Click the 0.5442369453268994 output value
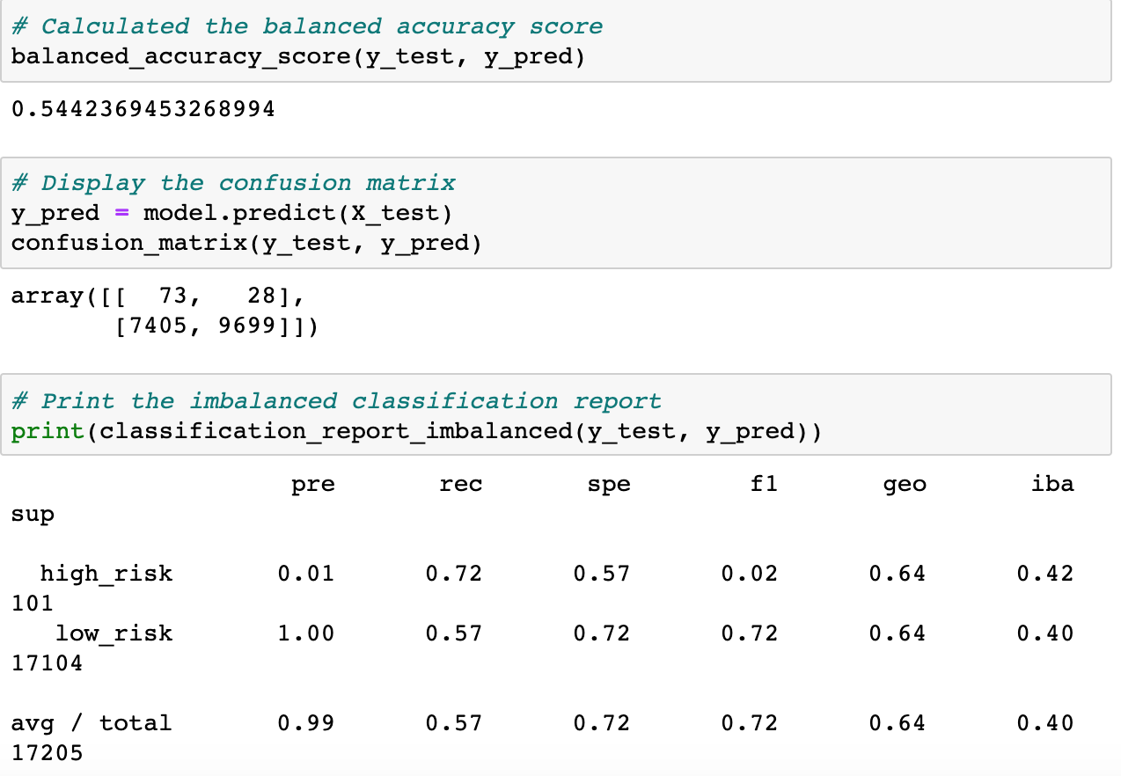 (x=143, y=109)
